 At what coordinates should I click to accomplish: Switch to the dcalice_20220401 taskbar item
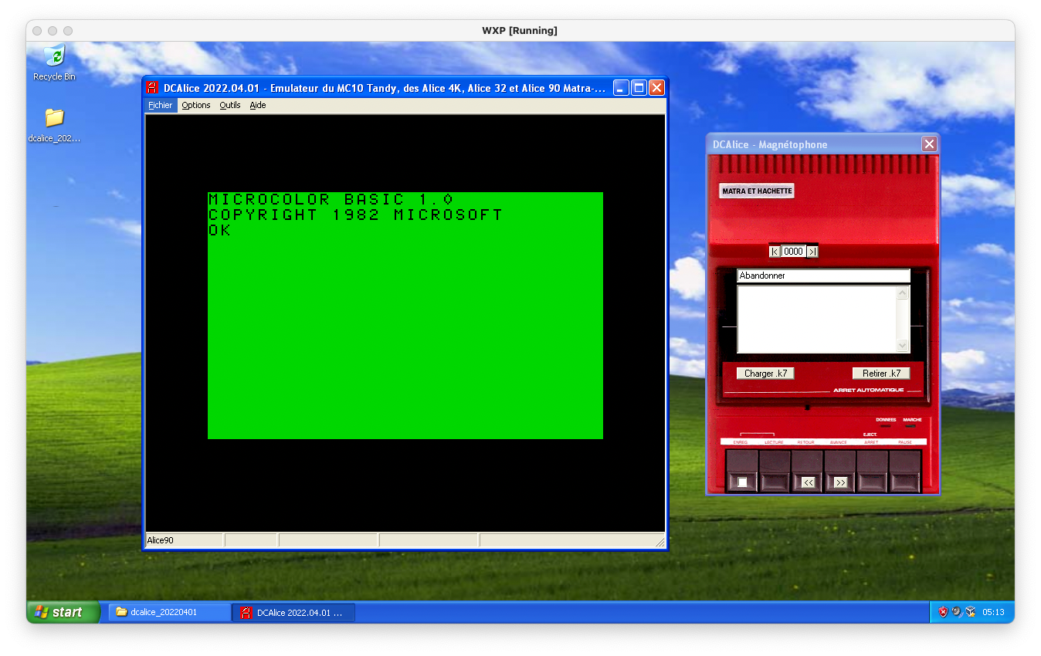169,612
